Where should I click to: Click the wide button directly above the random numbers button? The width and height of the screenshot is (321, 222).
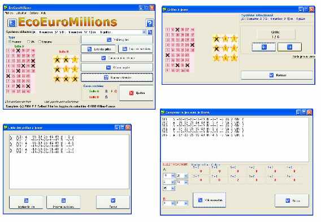pos(117,68)
